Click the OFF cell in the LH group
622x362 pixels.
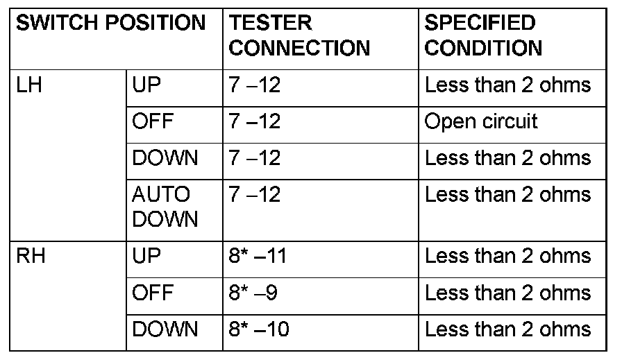point(153,122)
